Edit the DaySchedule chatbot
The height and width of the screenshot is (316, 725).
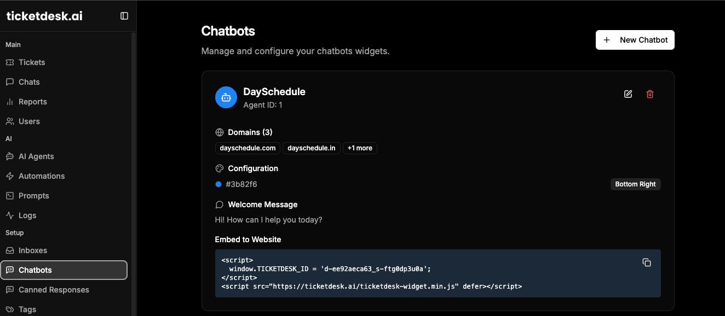coord(628,94)
